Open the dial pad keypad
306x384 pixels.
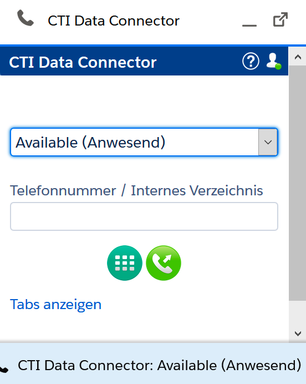point(125,263)
